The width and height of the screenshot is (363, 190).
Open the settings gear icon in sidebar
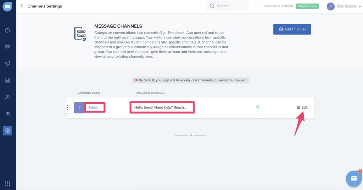(x=8, y=131)
